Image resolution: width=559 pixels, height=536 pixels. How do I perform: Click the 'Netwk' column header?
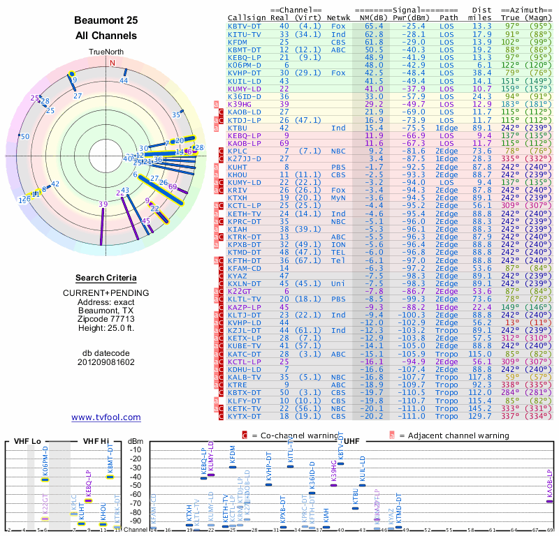(338, 18)
